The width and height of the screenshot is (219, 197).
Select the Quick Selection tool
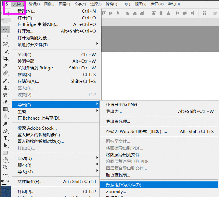coord(5,51)
